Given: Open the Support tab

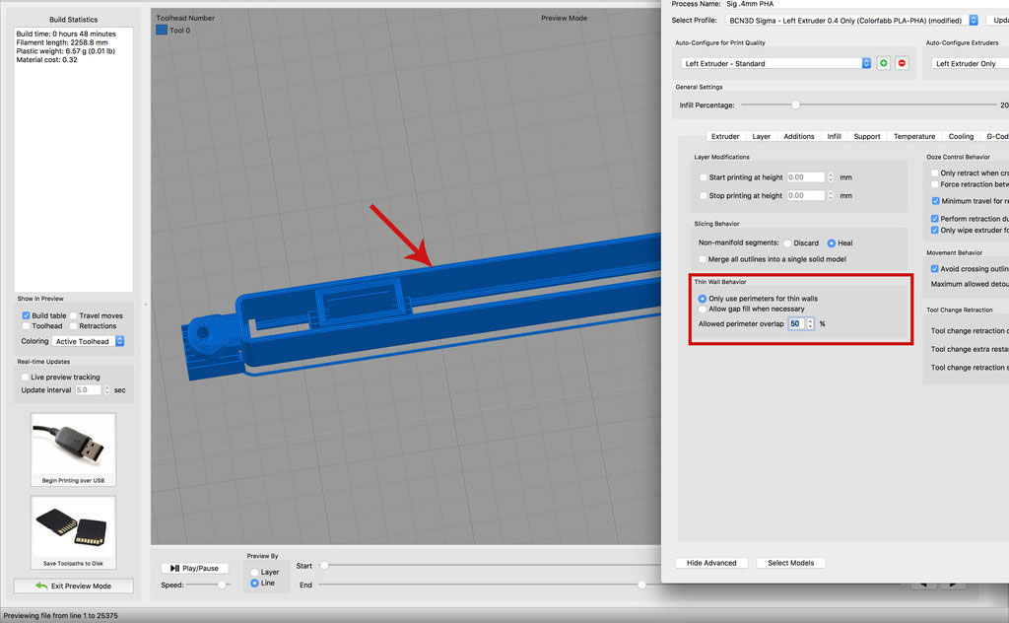Looking at the screenshot, I should [867, 136].
